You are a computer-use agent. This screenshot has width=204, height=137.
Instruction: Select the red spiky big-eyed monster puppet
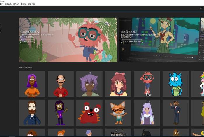[x=89, y=113]
